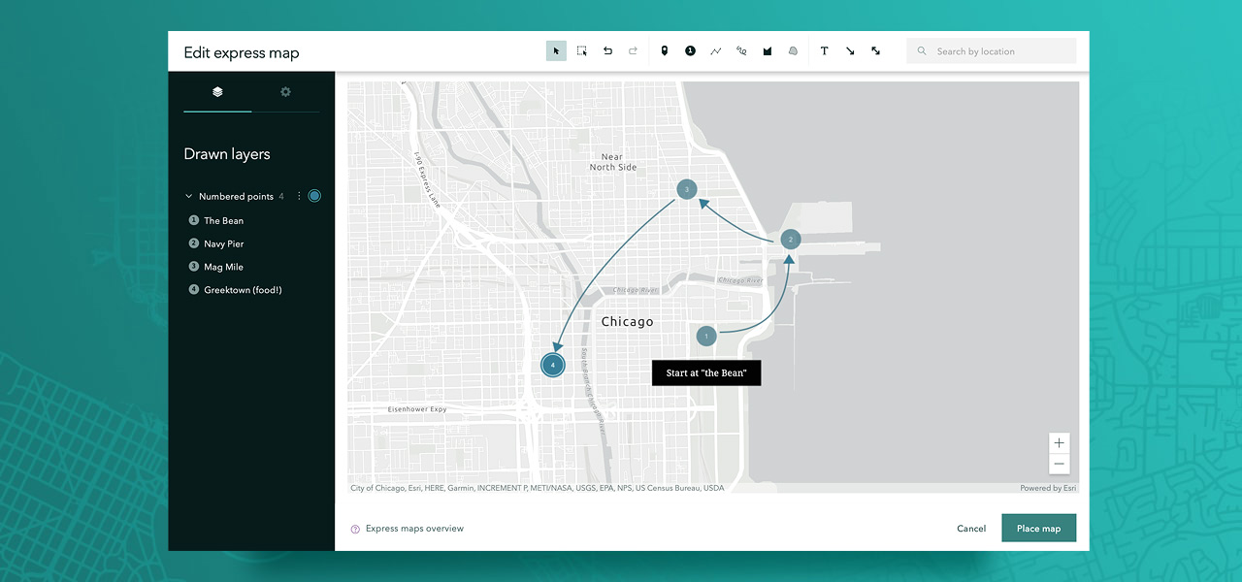1242x582 pixels.
Task: Pick the double-headed arrow tool
Action: (875, 51)
